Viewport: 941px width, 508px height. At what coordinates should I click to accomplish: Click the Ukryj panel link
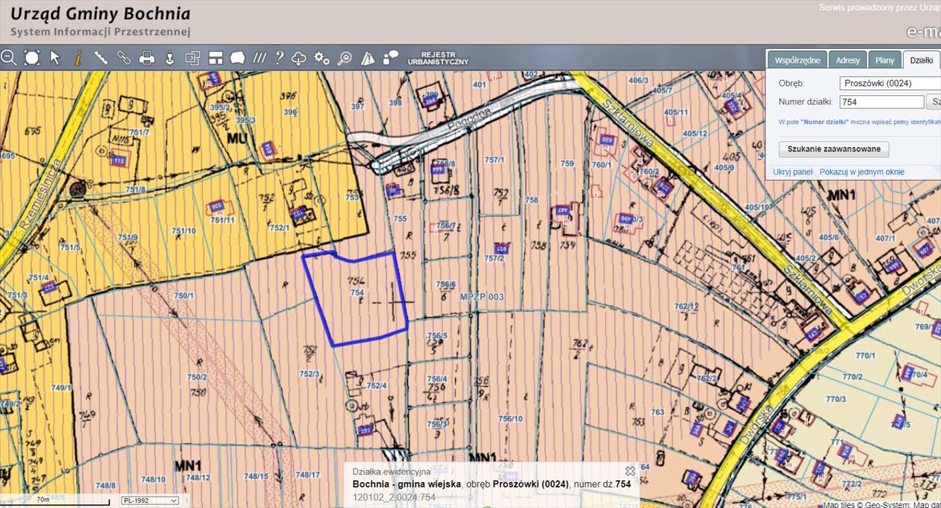793,172
